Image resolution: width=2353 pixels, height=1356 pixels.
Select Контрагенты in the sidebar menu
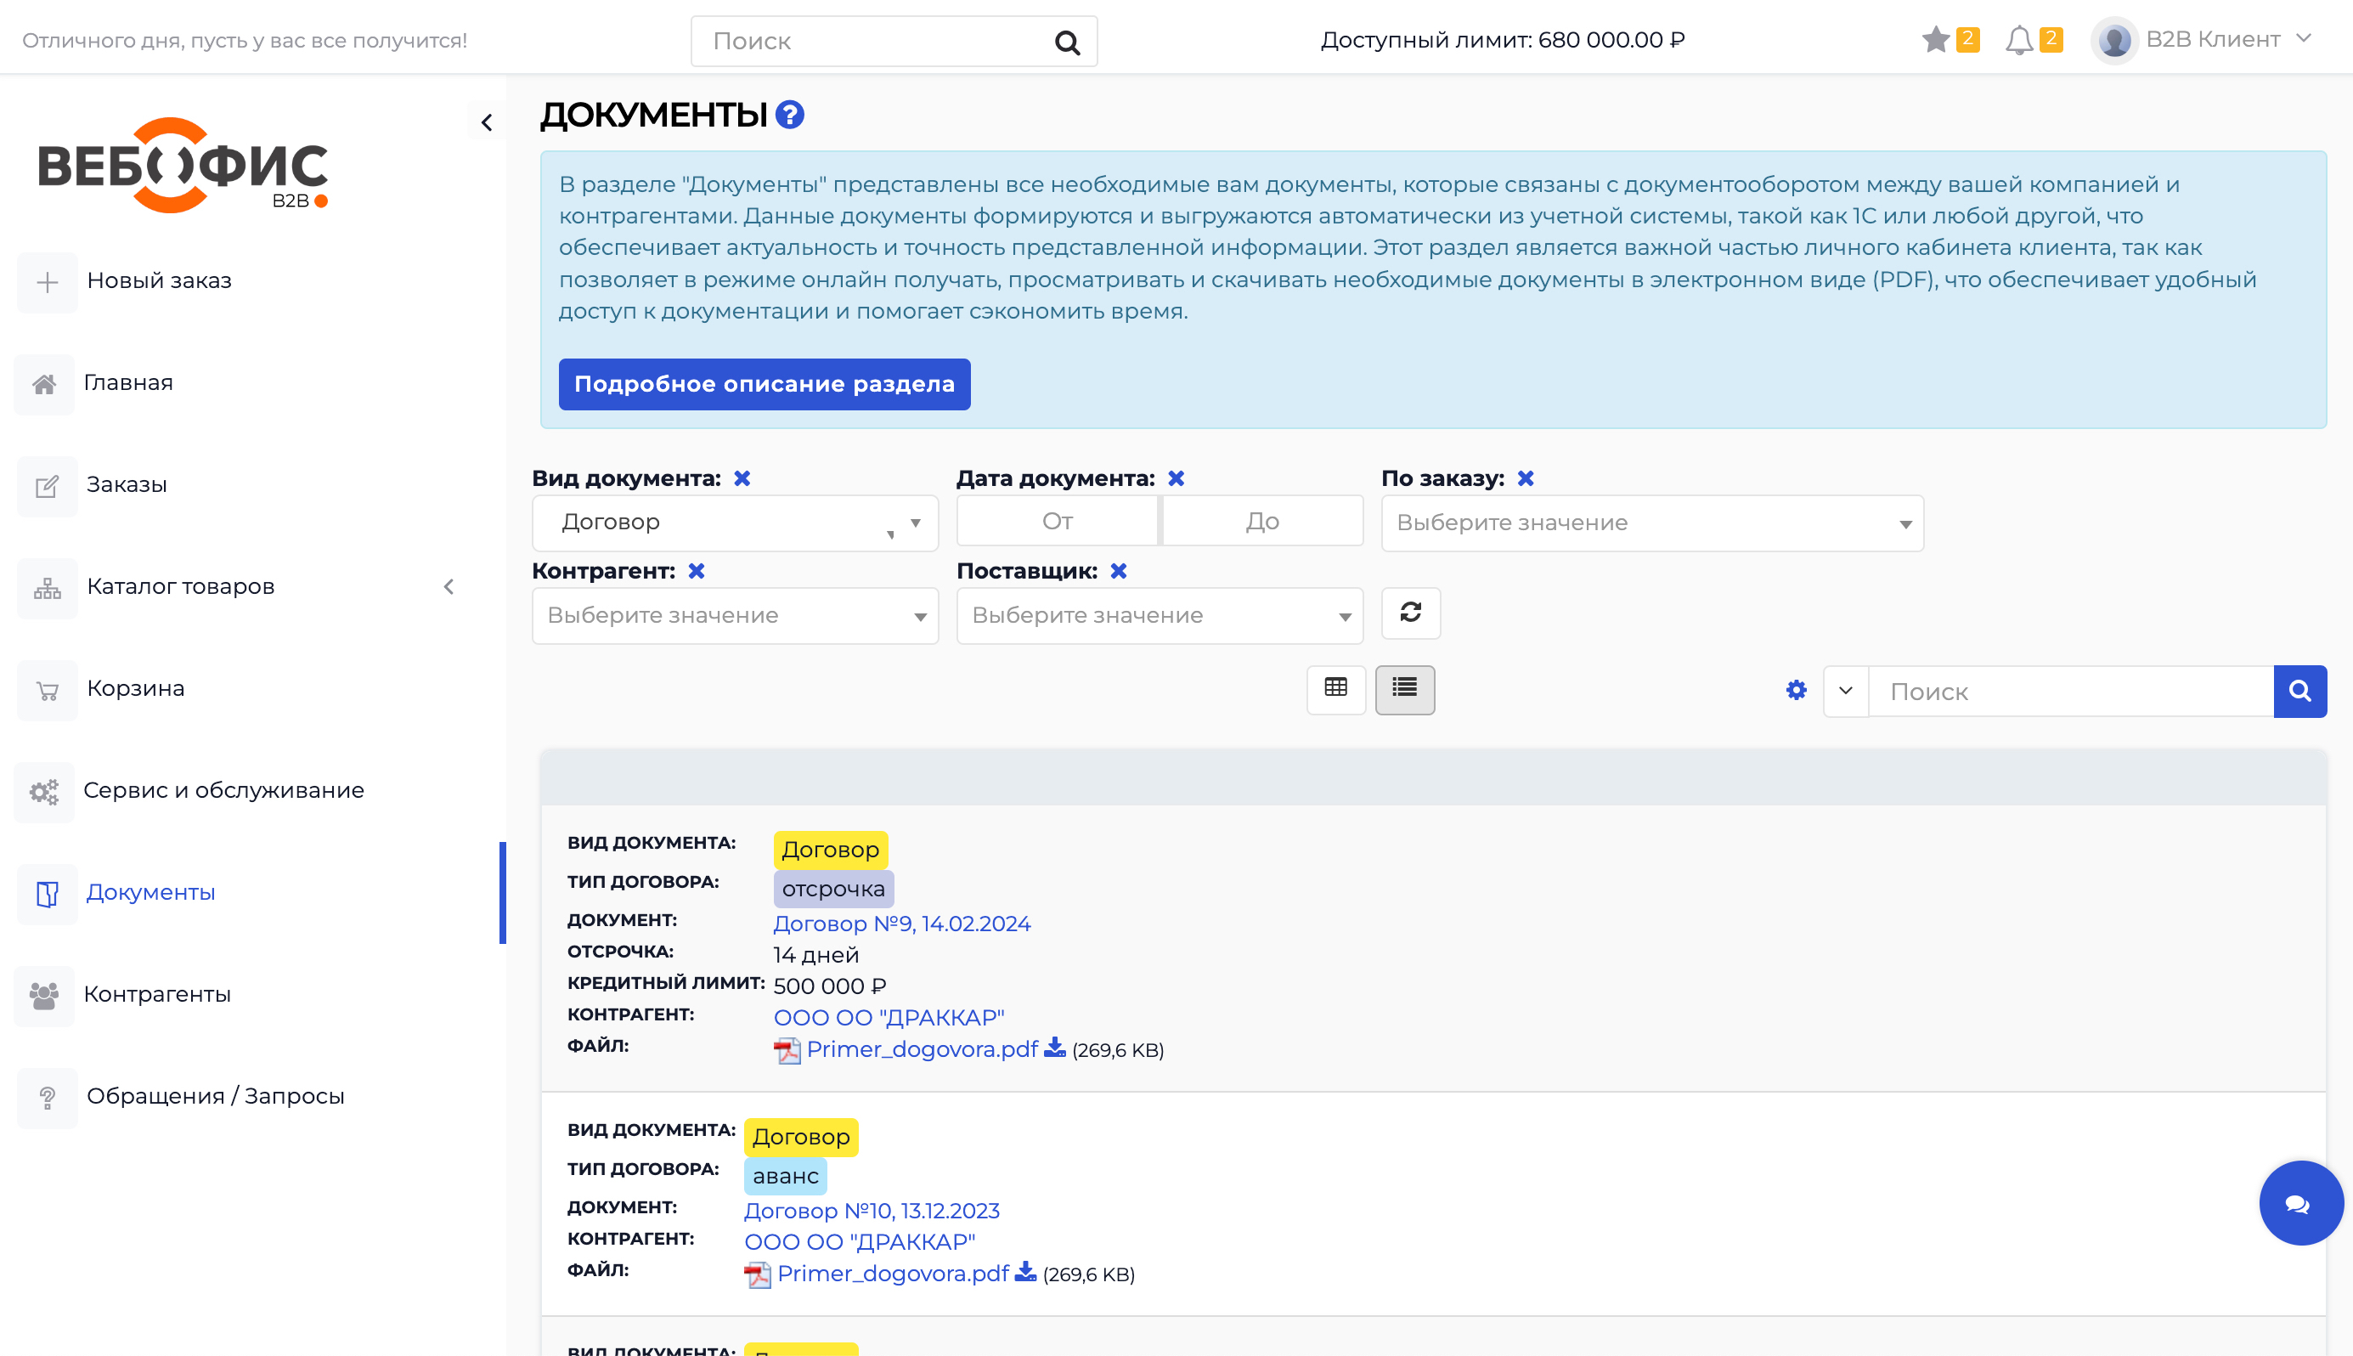coord(157,994)
